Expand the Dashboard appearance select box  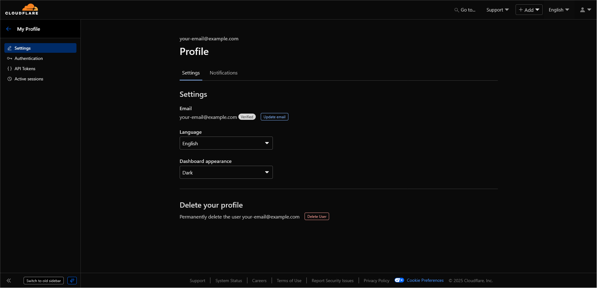click(226, 172)
